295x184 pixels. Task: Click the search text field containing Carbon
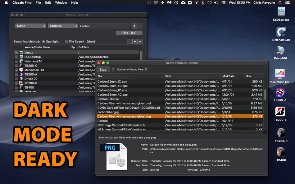105,26
